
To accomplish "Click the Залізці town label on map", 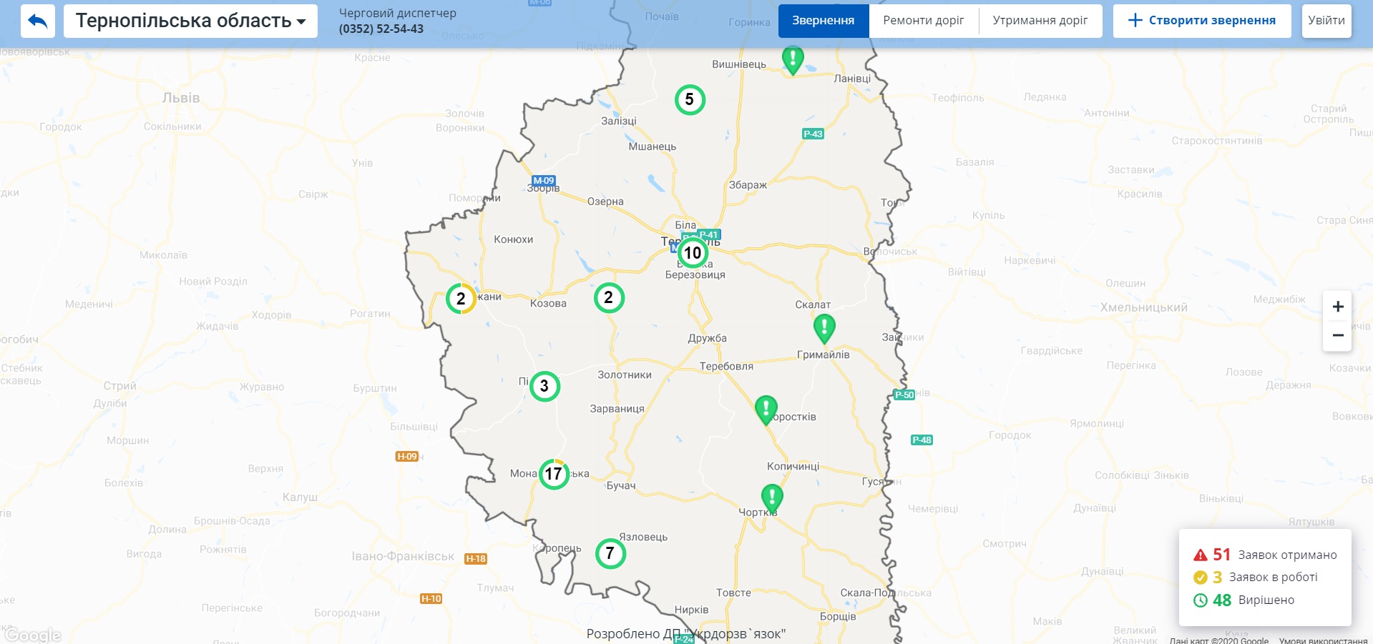I will 619,121.
